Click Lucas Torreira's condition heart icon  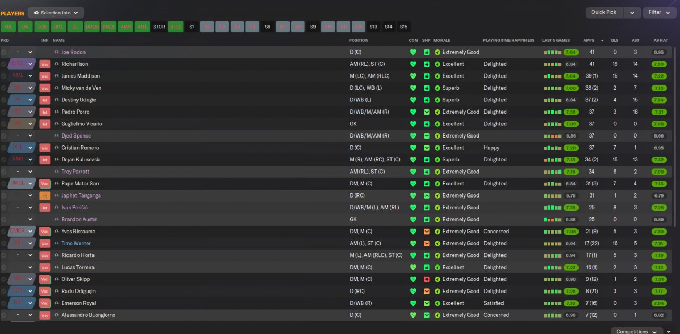pos(413,267)
